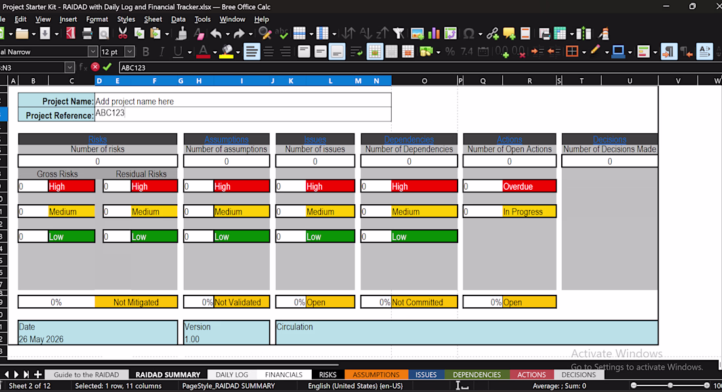The image size is (722, 392).
Task: Apply the yellow background color swatch
Action: (x=226, y=52)
